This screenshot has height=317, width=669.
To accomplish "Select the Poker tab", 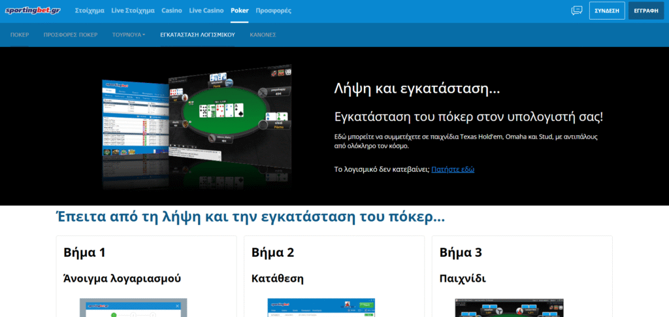I will (x=240, y=11).
